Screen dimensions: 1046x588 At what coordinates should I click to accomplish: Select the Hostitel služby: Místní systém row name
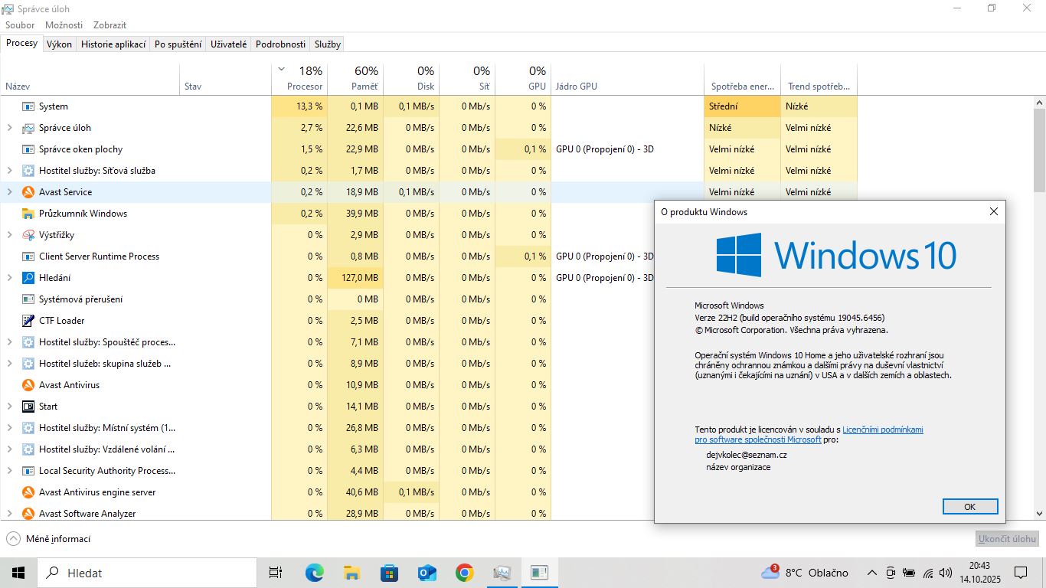pos(107,428)
